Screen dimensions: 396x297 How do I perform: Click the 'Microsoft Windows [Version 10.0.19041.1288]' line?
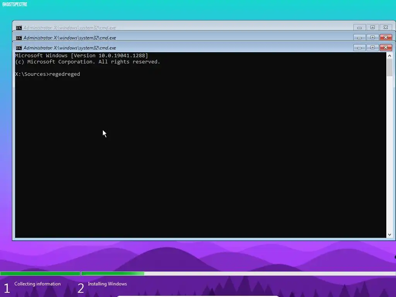coord(82,56)
